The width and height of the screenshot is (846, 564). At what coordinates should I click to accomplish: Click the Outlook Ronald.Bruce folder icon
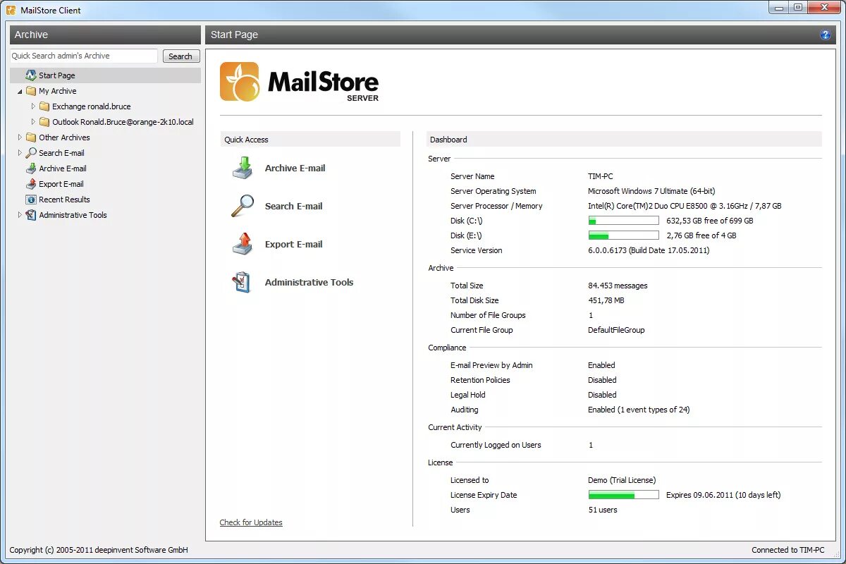coord(44,122)
